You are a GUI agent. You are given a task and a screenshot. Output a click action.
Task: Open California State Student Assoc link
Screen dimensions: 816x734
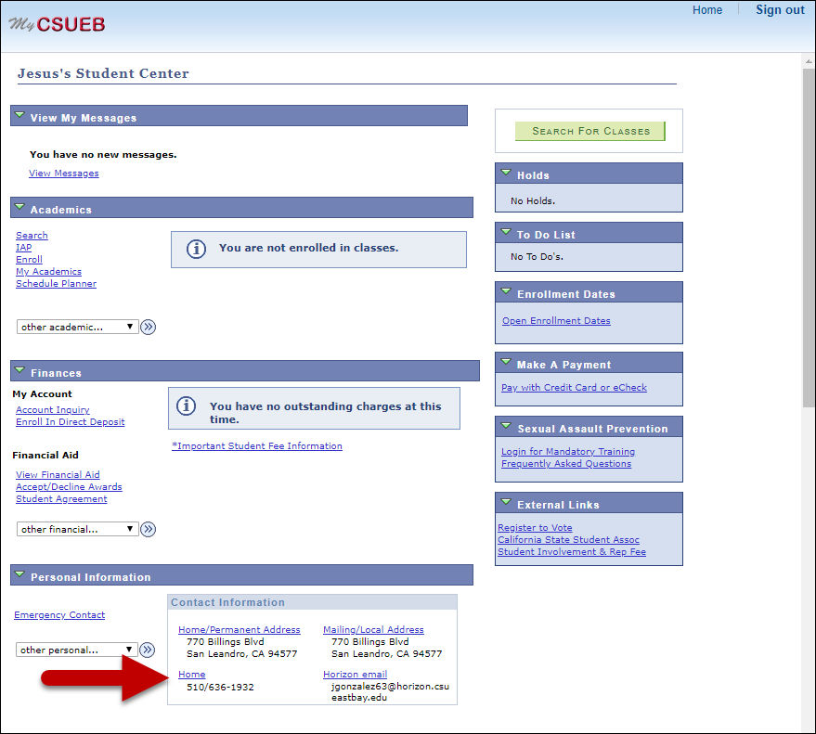(x=568, y=540)
